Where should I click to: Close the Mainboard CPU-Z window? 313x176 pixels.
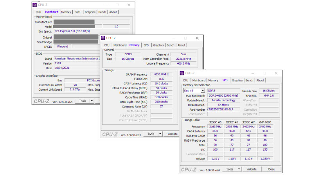[129, 5]
